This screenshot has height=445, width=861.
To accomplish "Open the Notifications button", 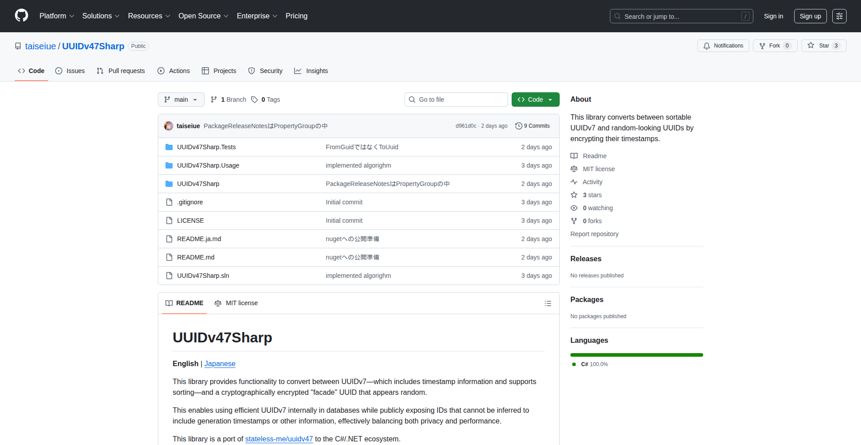I will [723, 46].
